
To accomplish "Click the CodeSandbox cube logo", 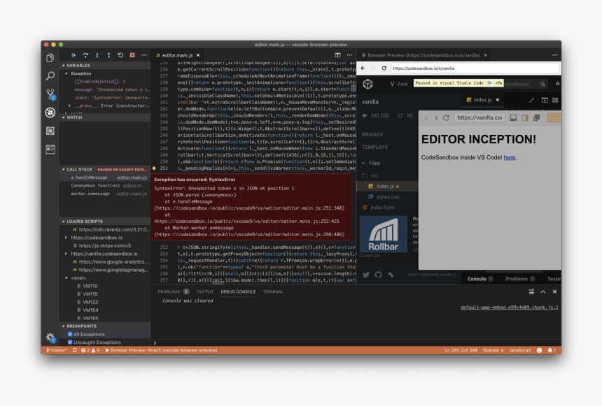I will [367, 84].
